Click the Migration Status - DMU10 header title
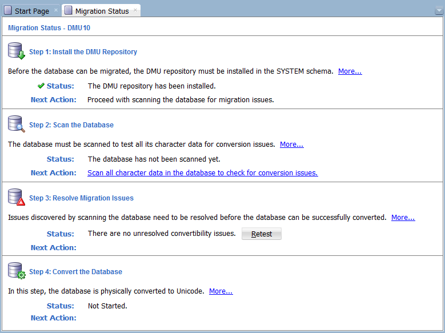Viewport: 445px width, 333px height. [49, 27]
